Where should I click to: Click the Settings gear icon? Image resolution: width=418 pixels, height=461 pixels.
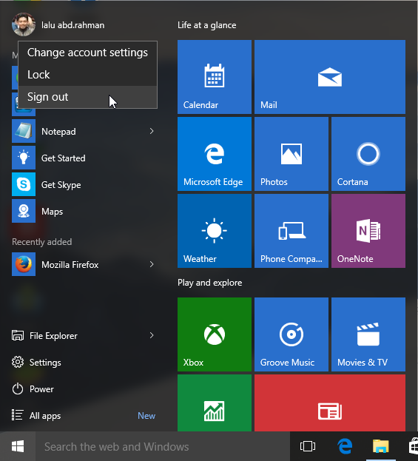tap(18, 363)
